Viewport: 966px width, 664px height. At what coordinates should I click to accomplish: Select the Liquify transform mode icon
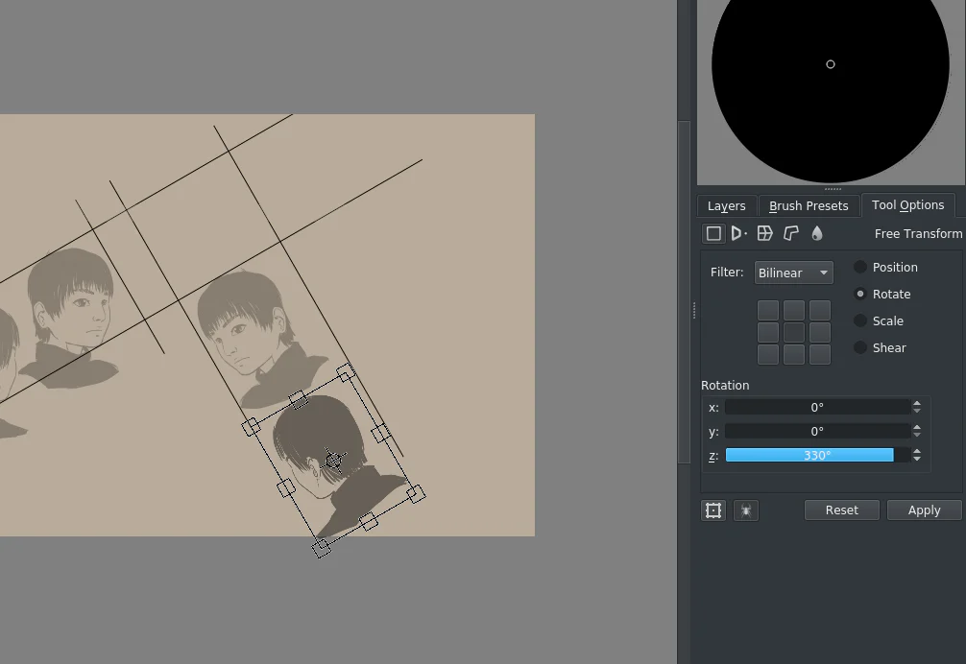[x=817, y=234]
